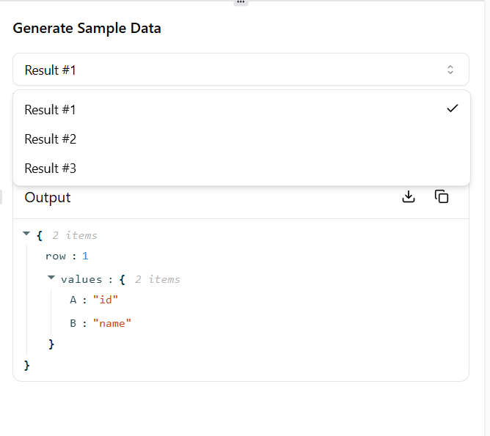The image size is (490, 436).
Task: Copy the output to clipboard
Action: 442,197
